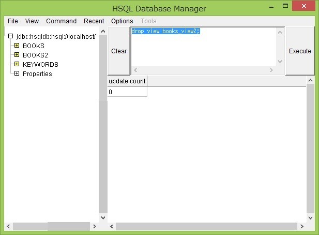Click the tree panel scroll down arrow

tap(103, 218)
